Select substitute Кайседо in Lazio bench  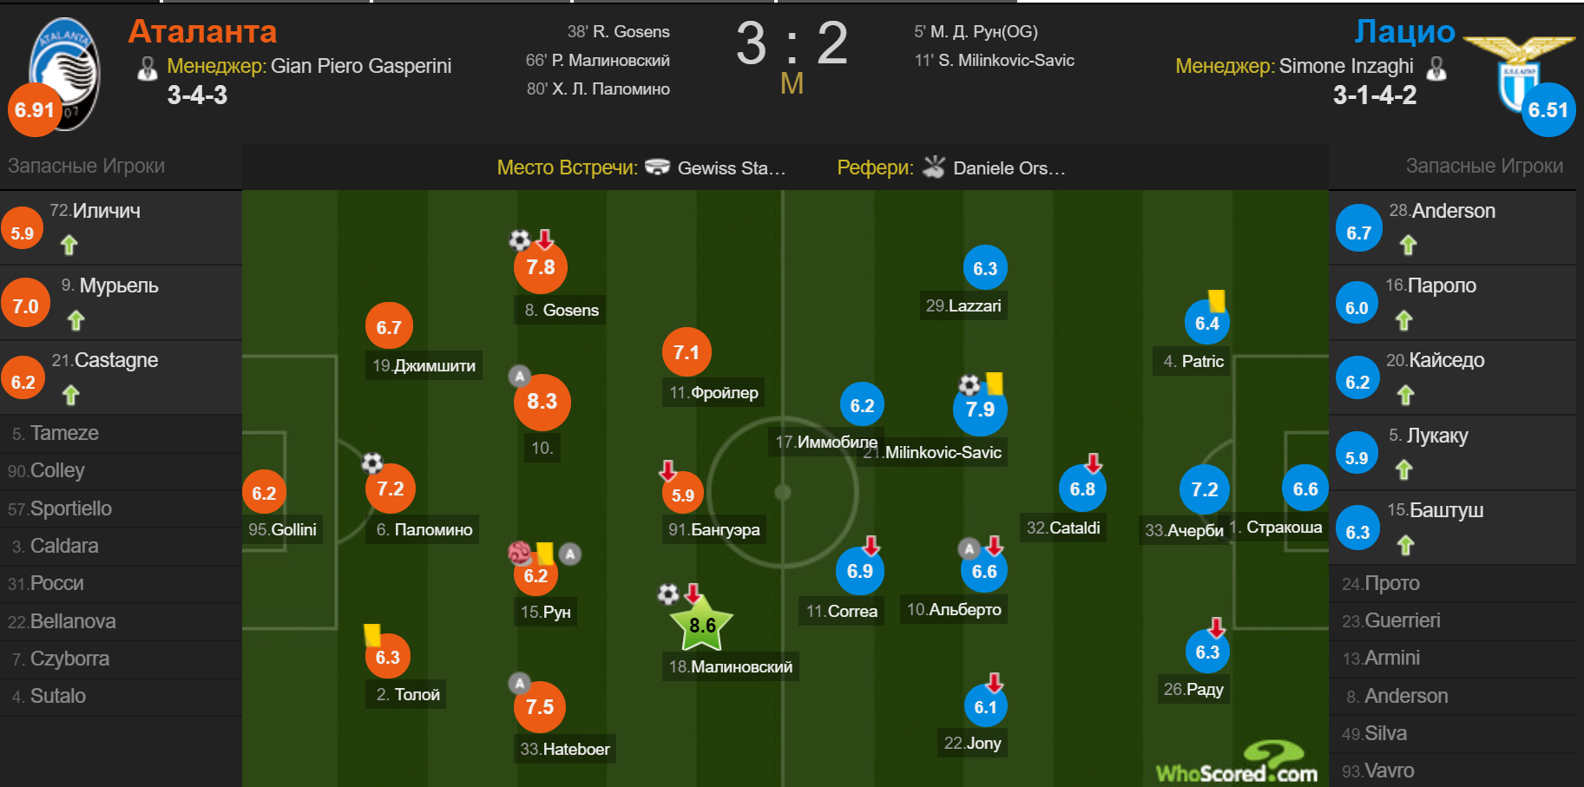(1453, 377)
